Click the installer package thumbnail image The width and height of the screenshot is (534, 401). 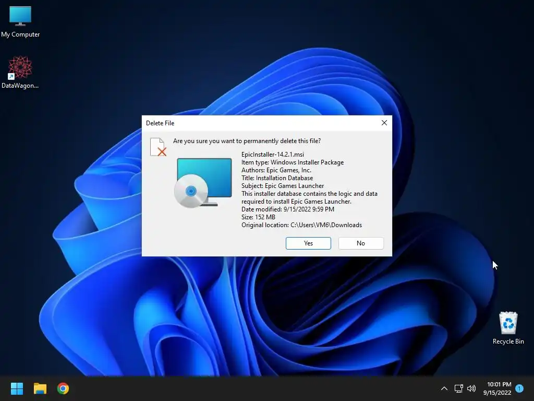click(x=203, y=183)
